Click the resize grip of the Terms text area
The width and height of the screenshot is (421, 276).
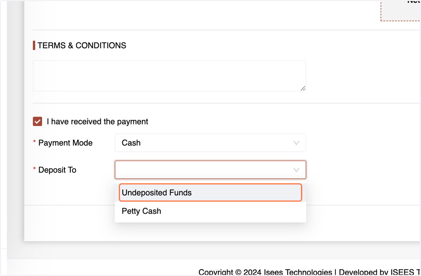point(303,88)
